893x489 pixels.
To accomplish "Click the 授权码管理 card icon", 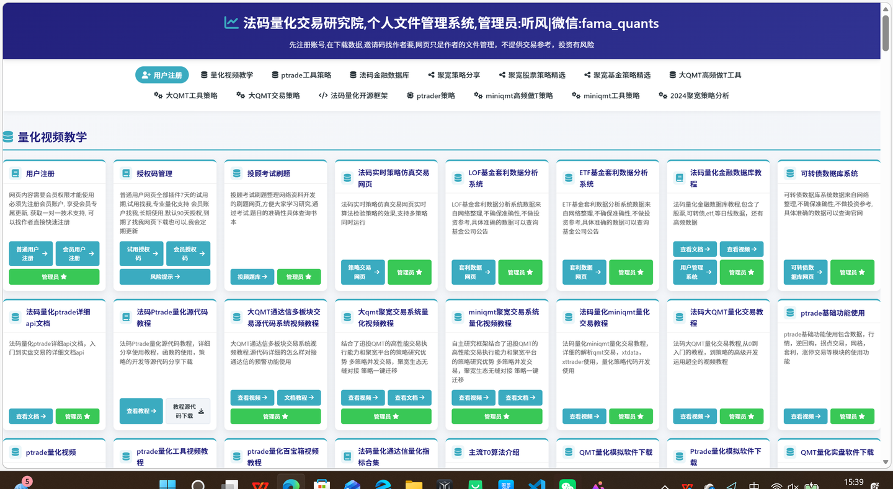I will tap(126, 174).
